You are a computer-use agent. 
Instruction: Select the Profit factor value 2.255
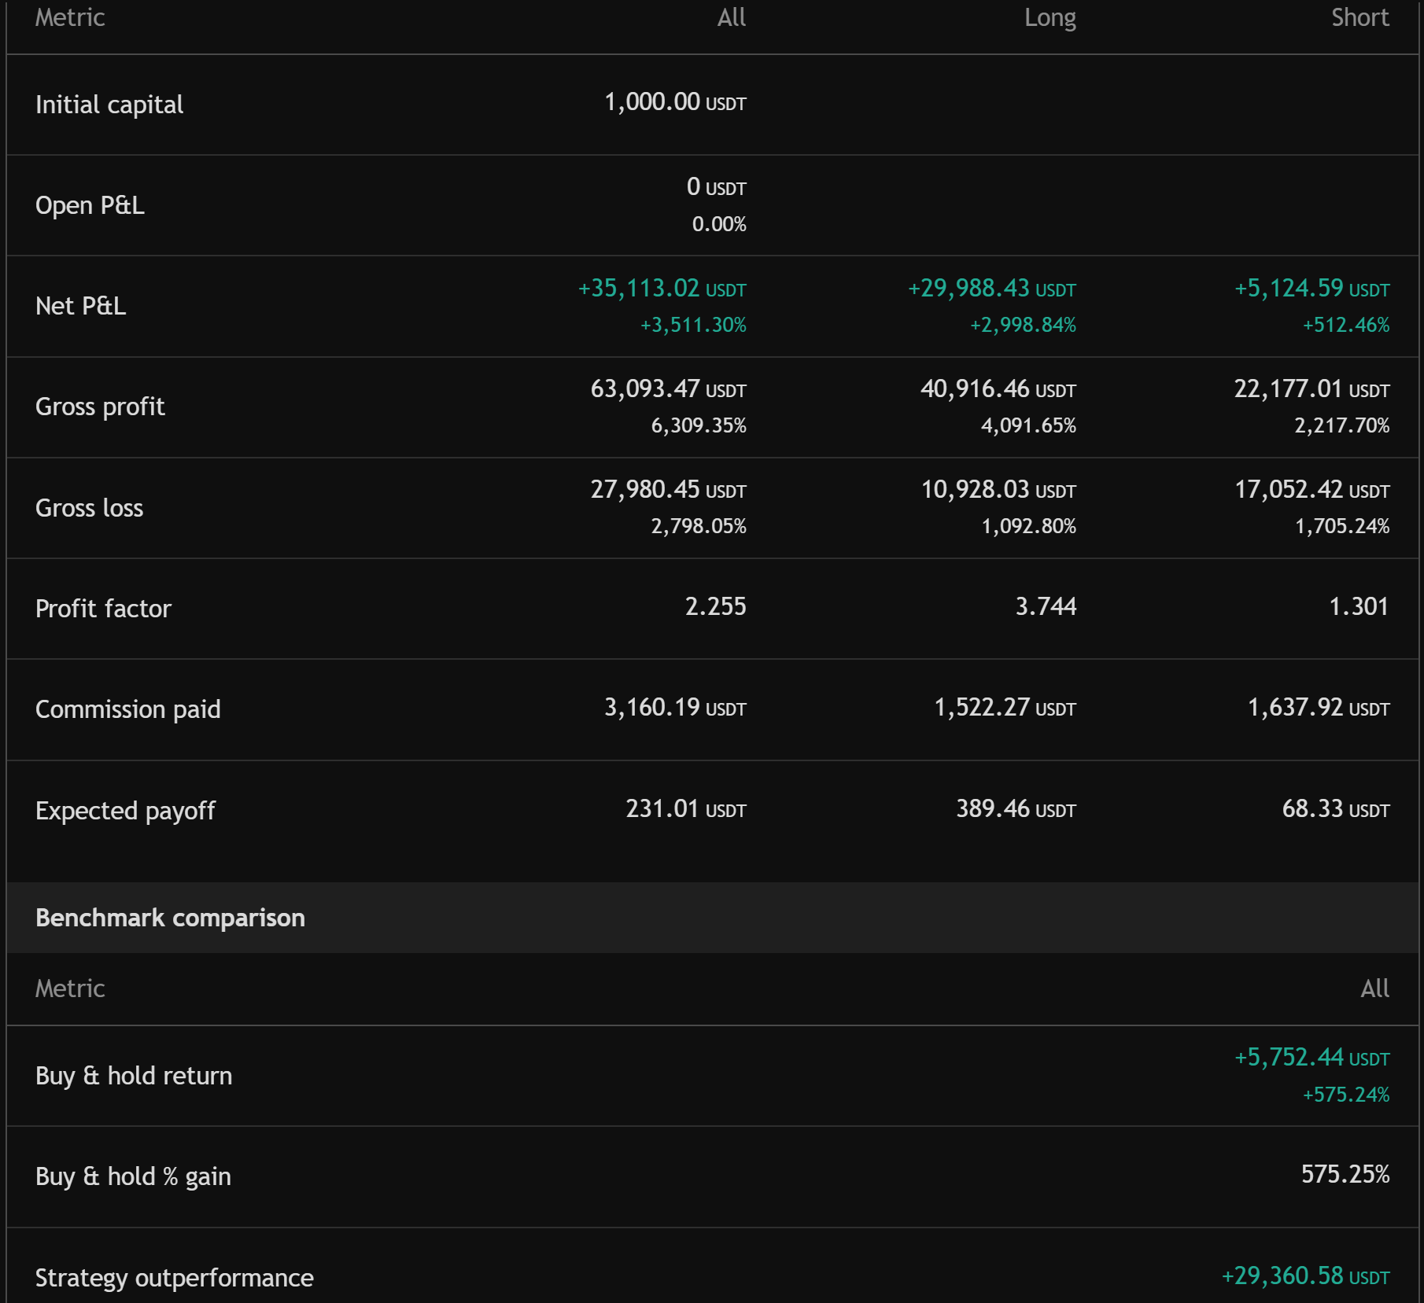pyautogui.click(x=715, y=606)
